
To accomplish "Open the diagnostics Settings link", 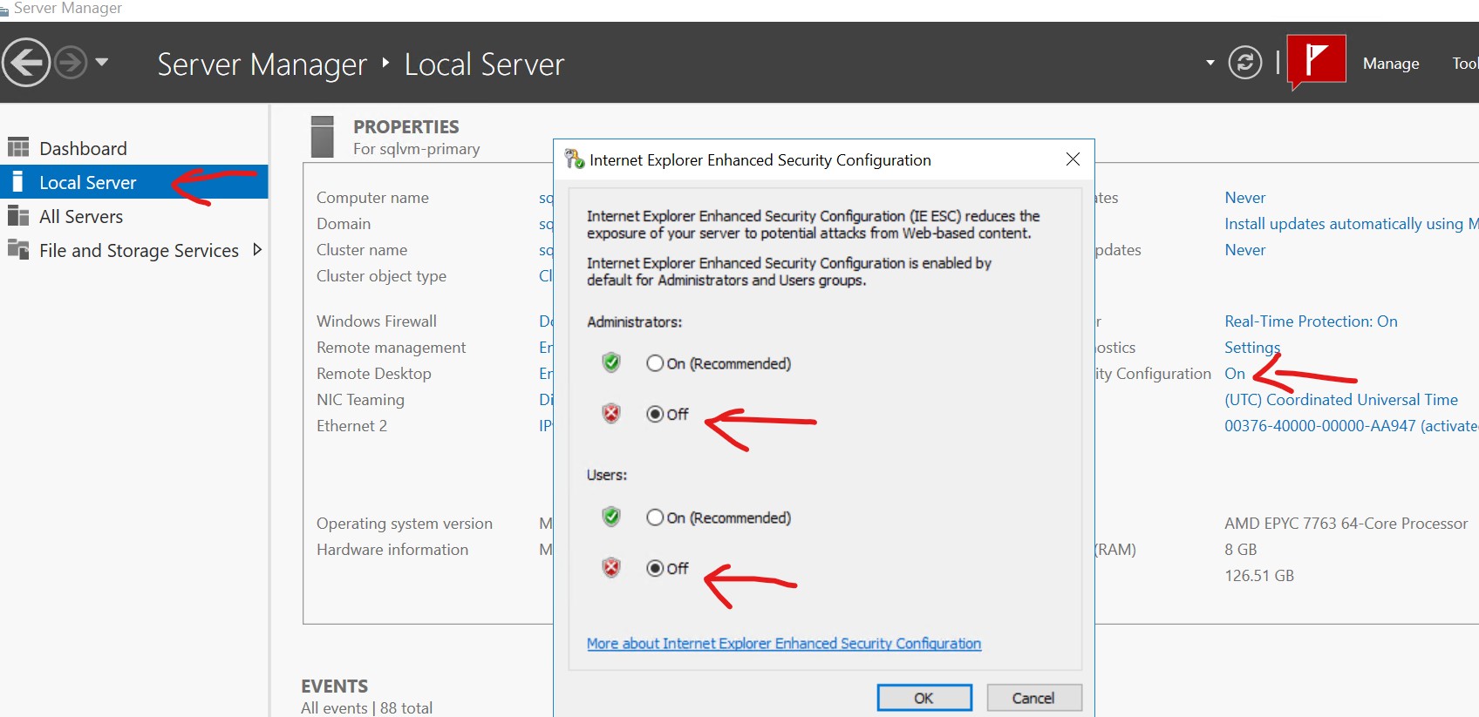I will (x=1252, y=348).
